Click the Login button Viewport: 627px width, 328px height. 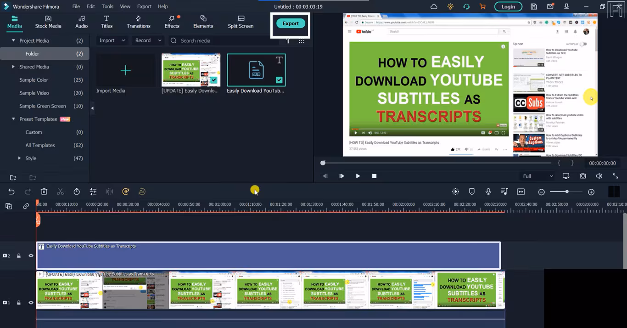508,6
